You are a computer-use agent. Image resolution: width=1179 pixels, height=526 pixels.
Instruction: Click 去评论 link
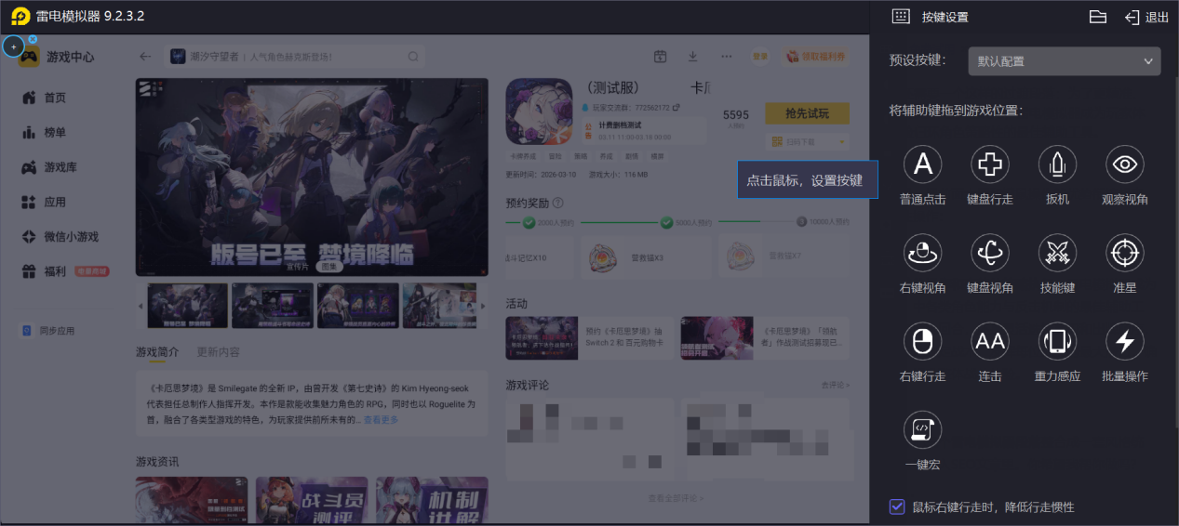coord(835,385)
